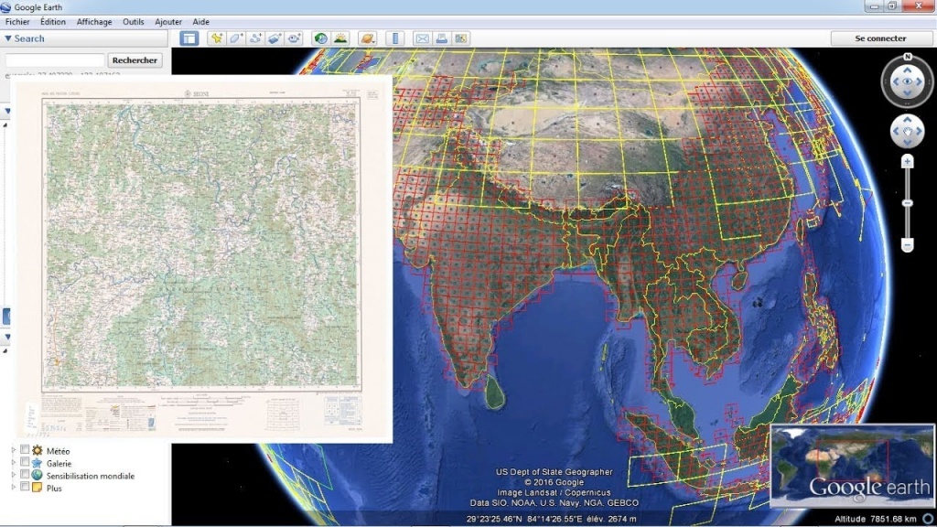Viewport: 937px width, 527px height.
Task: Tick the Sensibilisation mondiale checkbox
Action: pos(25,476)
